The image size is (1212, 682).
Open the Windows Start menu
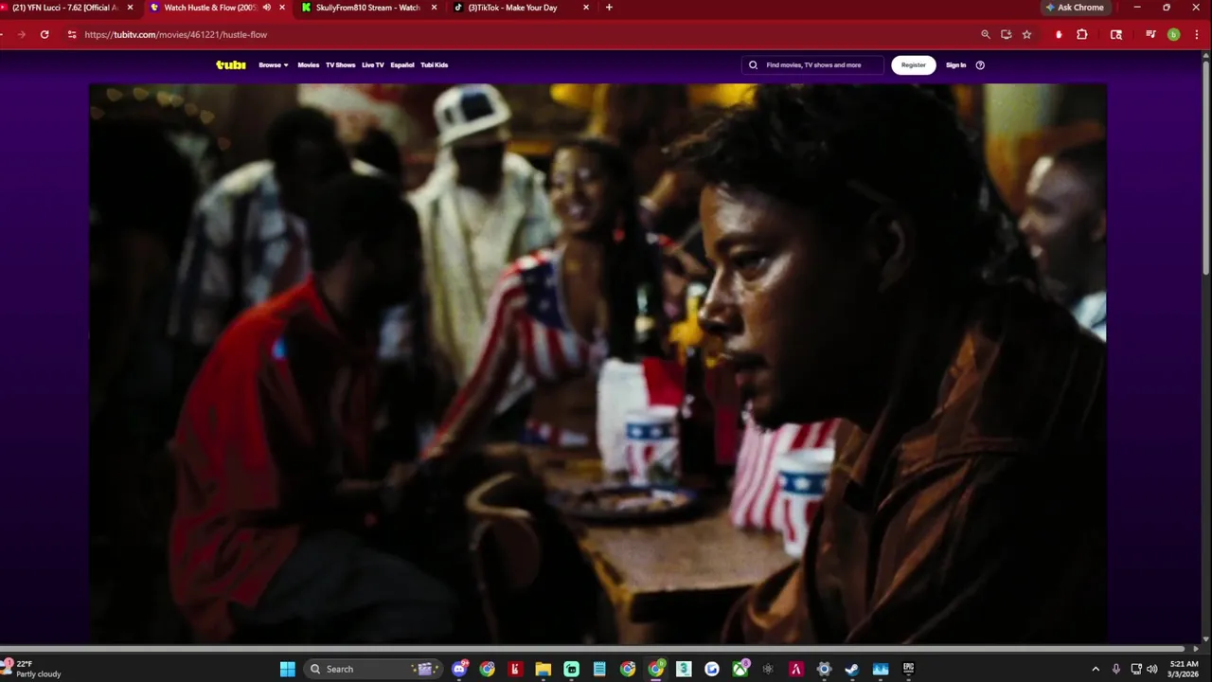point(287,669)
